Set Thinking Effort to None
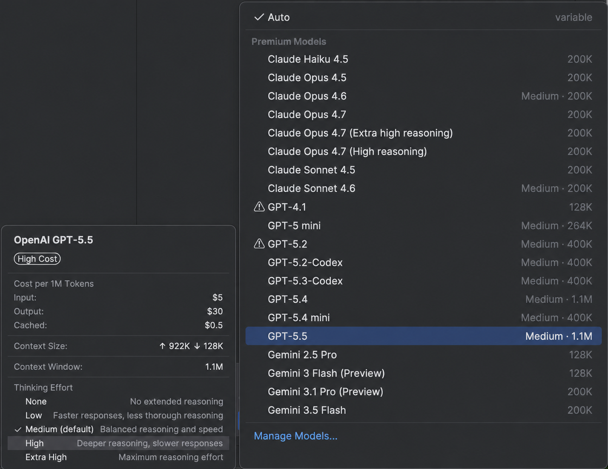608x469 pixels. (118, 402)
